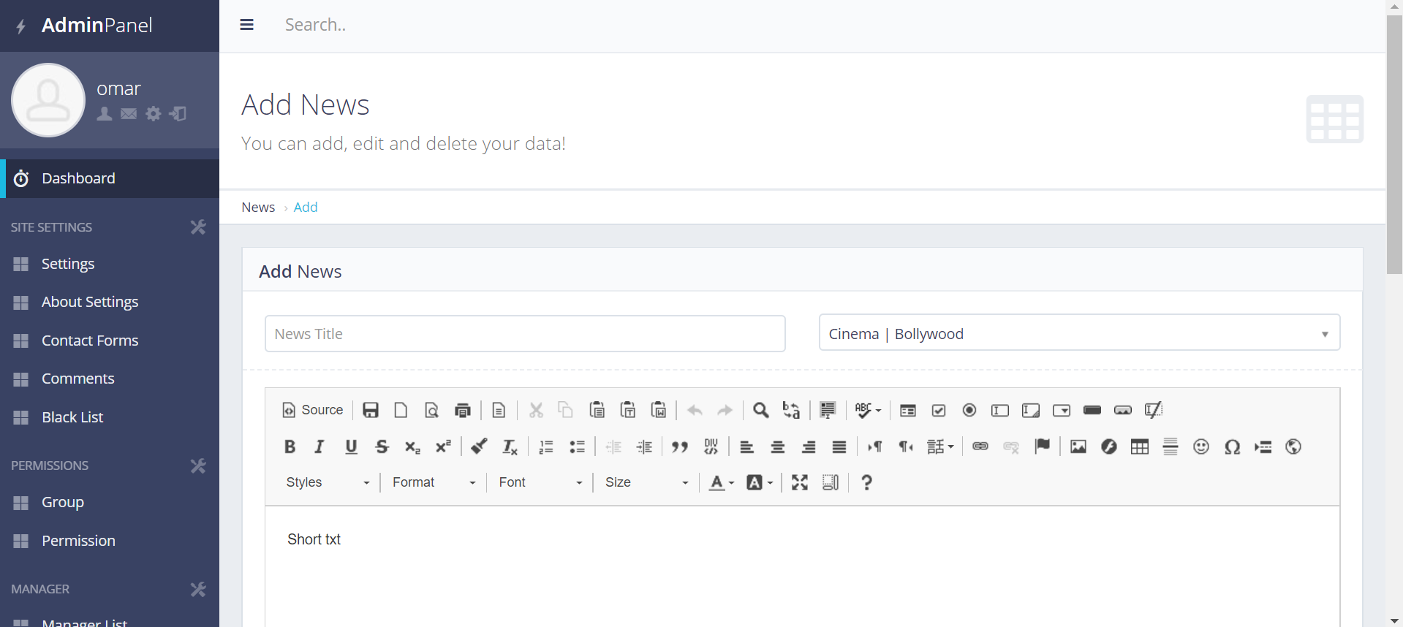This screenshot has height=627, width=1403.
Task: Increase indent in editor
Action: coord(644,446)
